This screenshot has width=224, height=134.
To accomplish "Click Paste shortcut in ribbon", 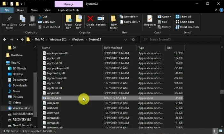I will pos(50,27).
